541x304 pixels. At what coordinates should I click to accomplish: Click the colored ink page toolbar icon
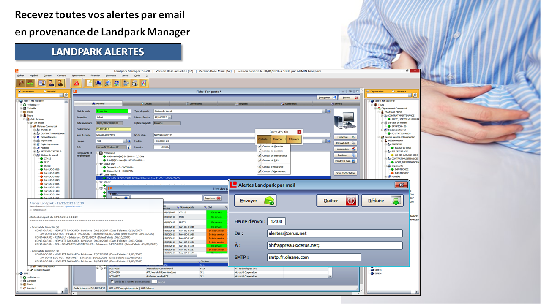pos(144,83)
